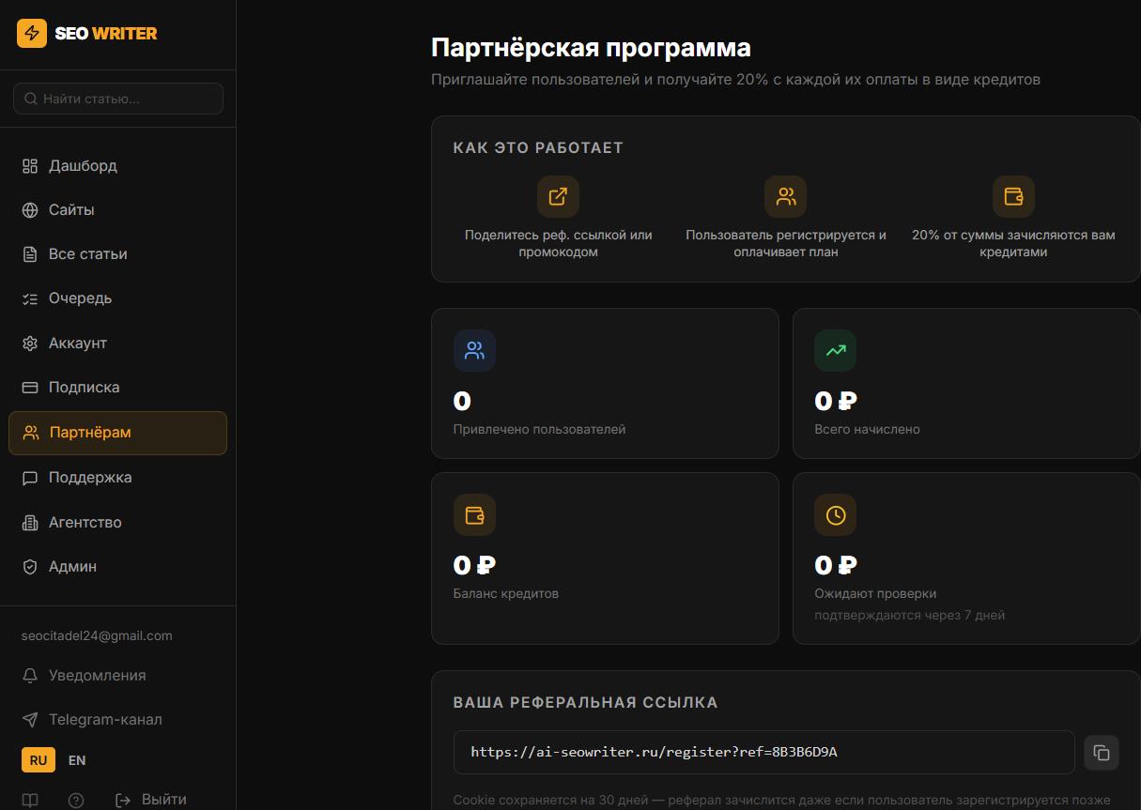Click the 'Всего начислено' label
This screenshot has height=810, width=1141.
pyautogui.click(x=867, y=429)
